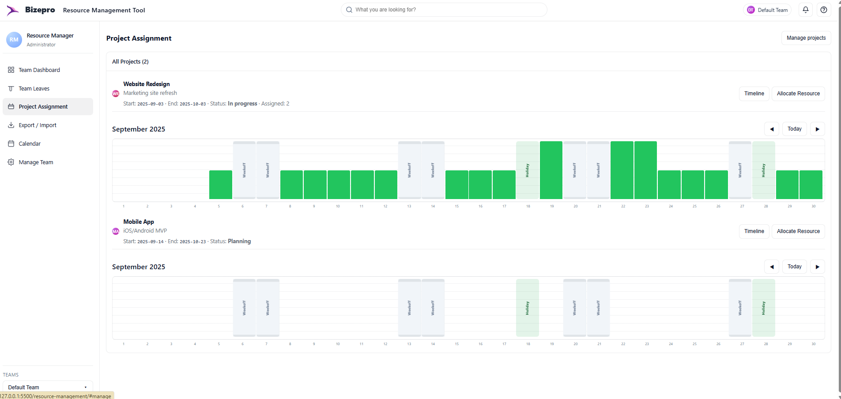This screenshot has width=841, height=399.
Task: Open the help question-mark icon
Action: point(823,9)
